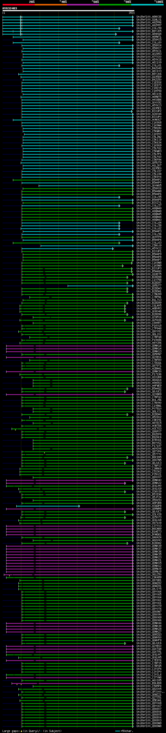166x733 pixels.
Task: Select the UniRef100_Q8PUR8 label
Action: click(149, 503)
